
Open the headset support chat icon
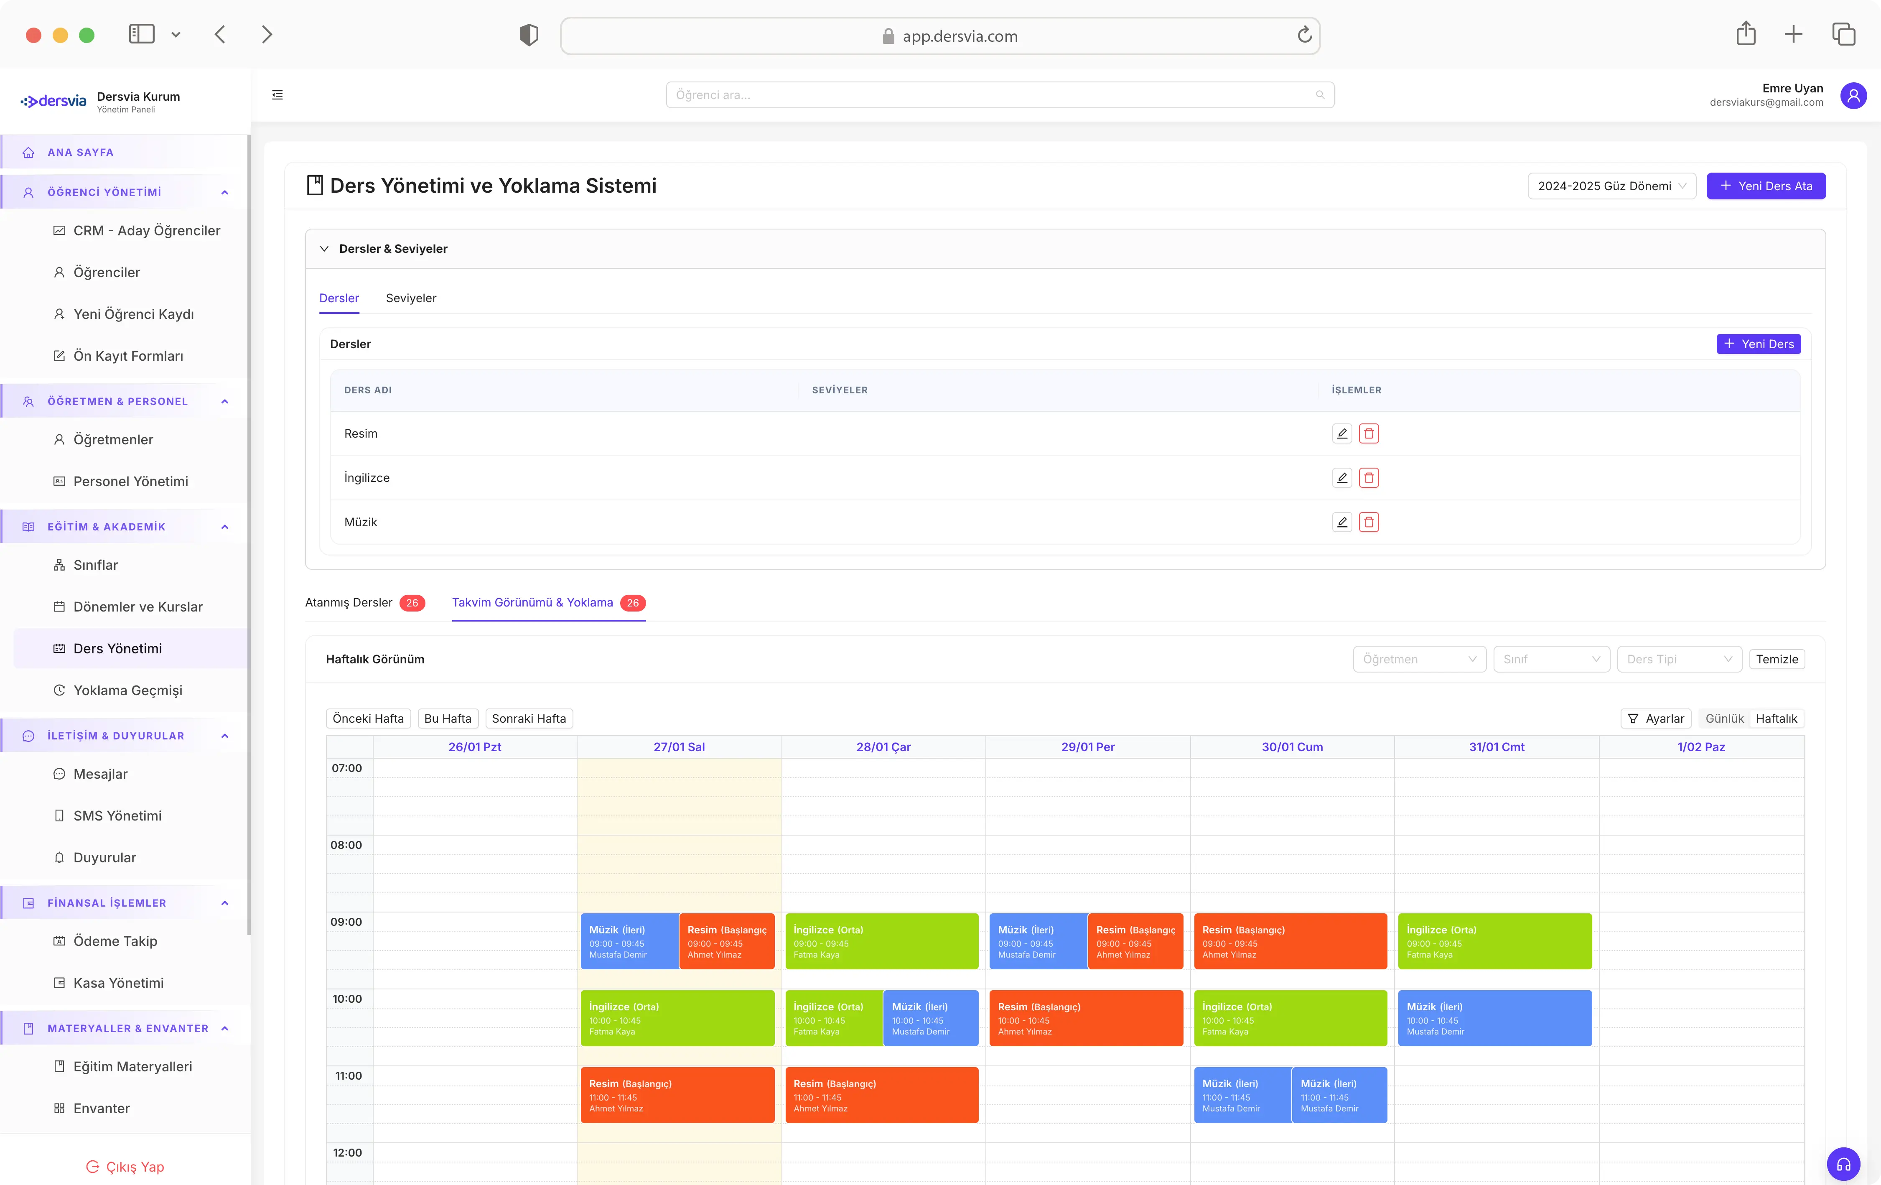tap(1843, 1164)
